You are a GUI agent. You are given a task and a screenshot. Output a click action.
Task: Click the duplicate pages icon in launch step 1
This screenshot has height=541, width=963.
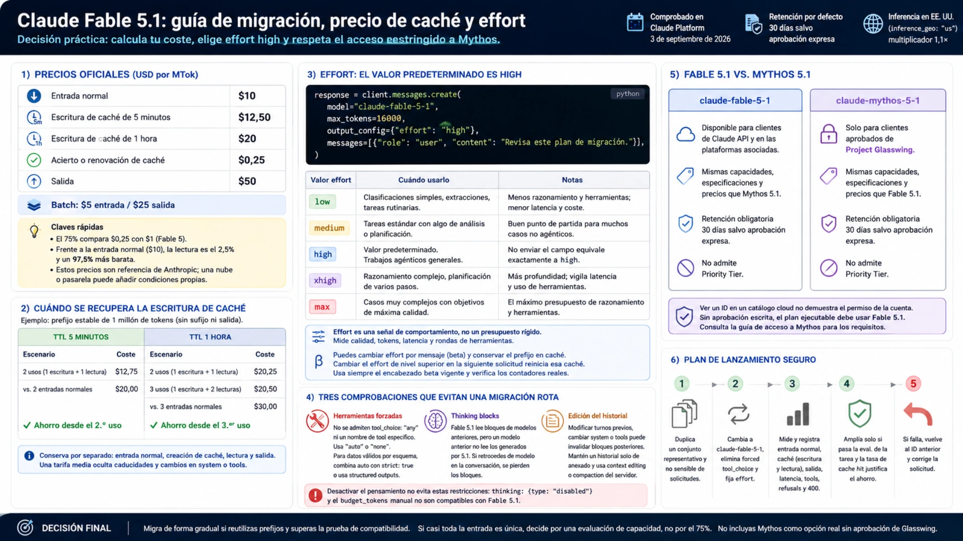684,414
